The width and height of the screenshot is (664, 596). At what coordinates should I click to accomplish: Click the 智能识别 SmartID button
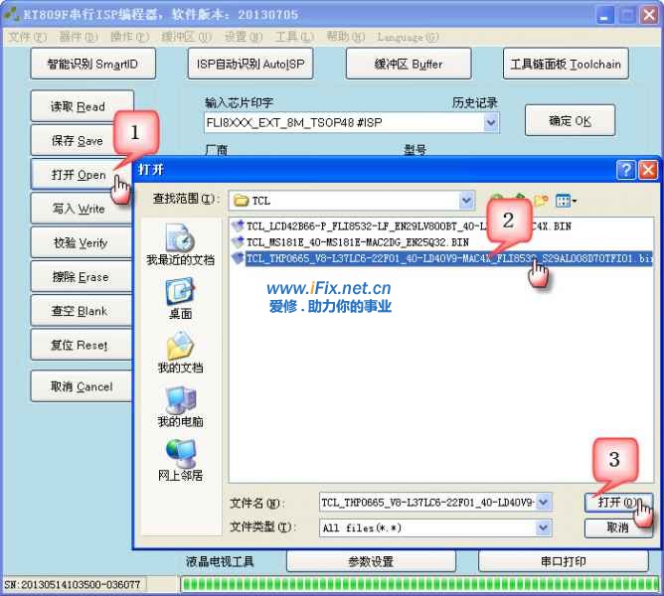click(x=92, y=64)
